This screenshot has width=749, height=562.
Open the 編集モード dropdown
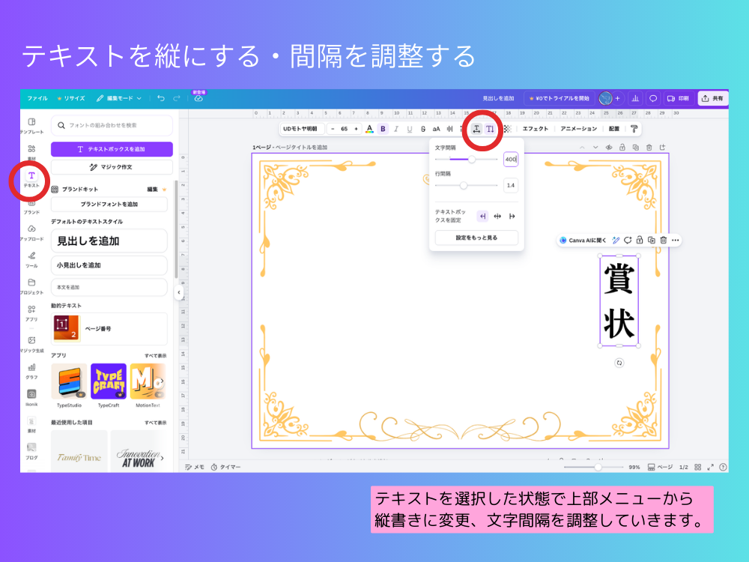[x=119, y=98]
